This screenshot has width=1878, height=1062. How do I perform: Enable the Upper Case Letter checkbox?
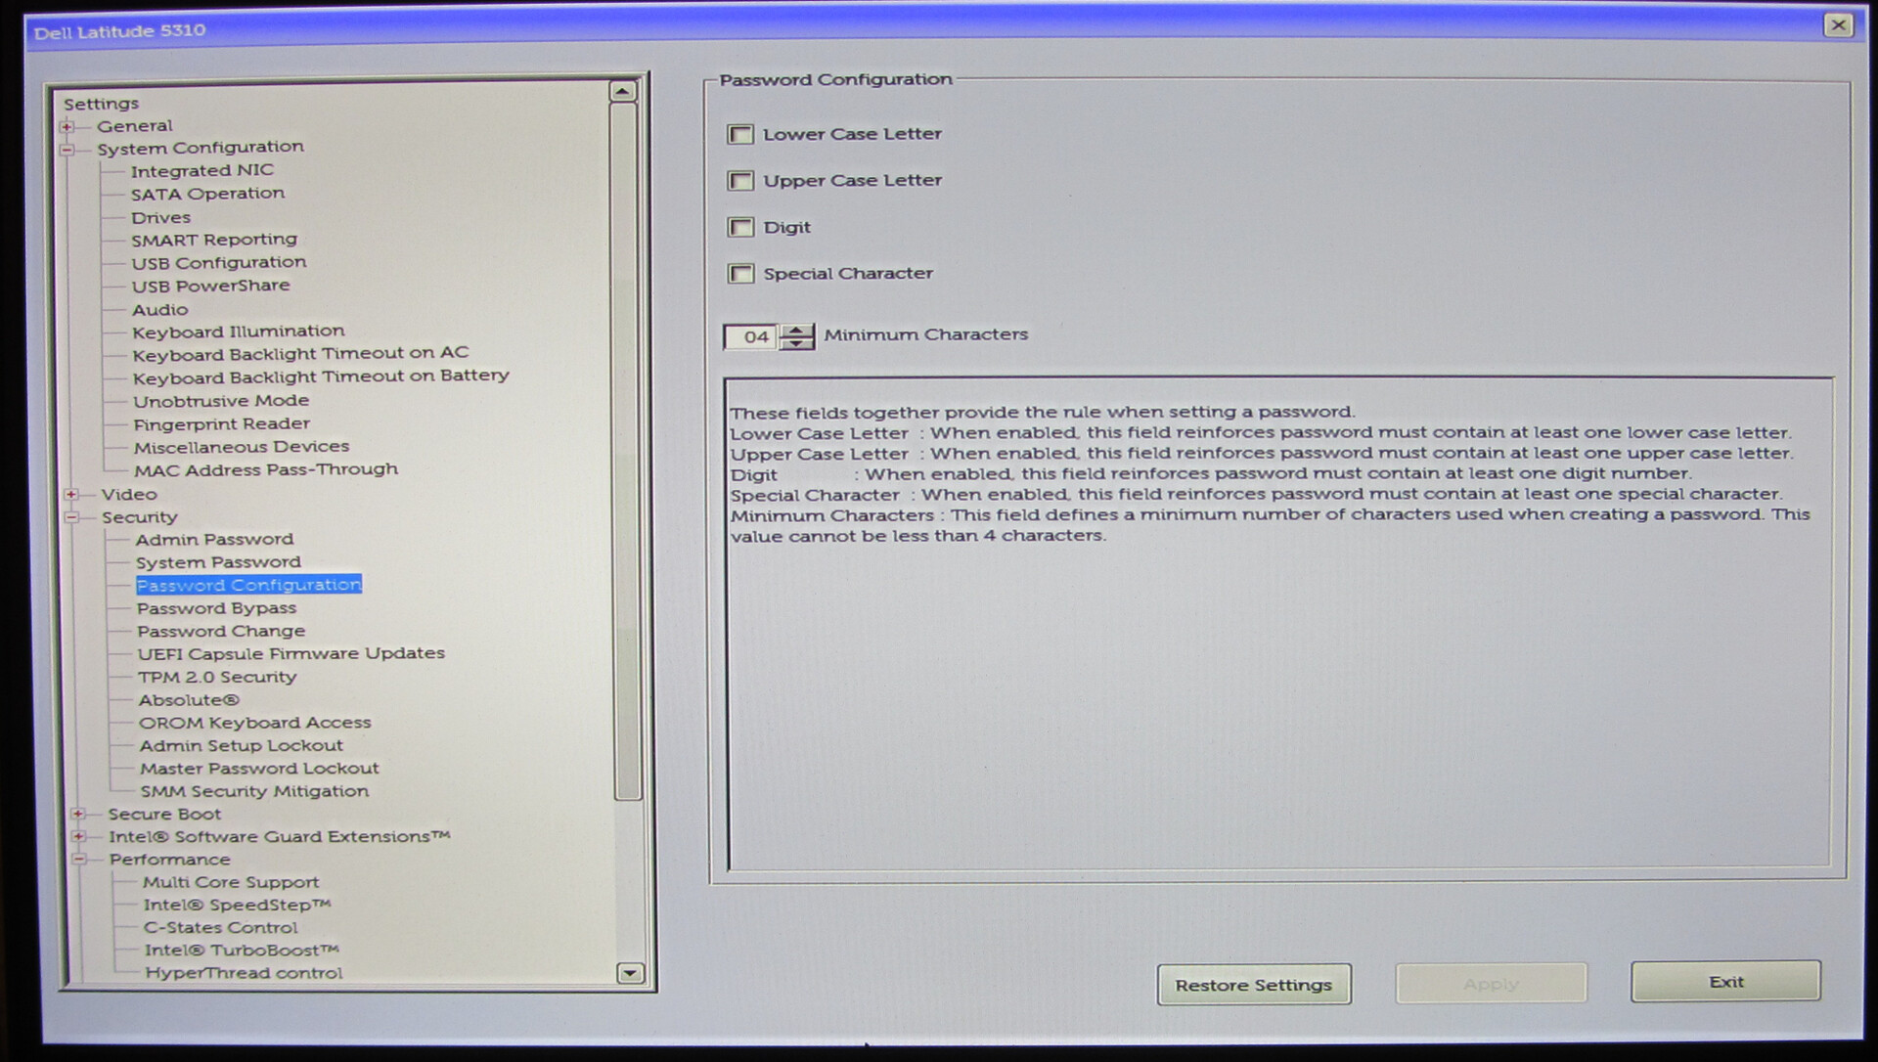pos(741,181)
